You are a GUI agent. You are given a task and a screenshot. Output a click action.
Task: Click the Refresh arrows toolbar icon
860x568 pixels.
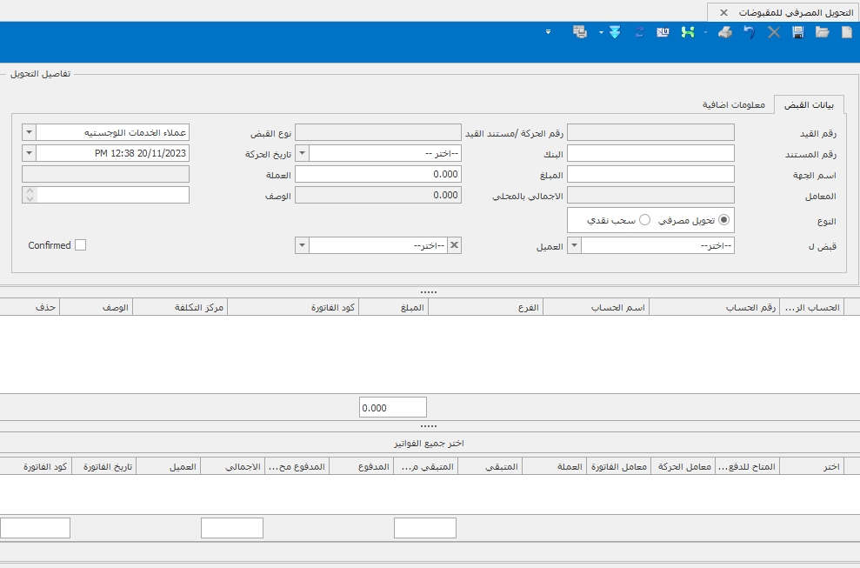[640, 32]
